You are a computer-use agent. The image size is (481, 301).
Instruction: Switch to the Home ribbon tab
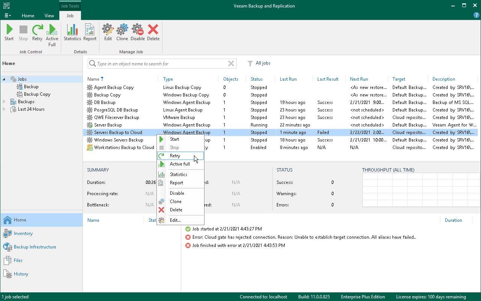(28, 16)
